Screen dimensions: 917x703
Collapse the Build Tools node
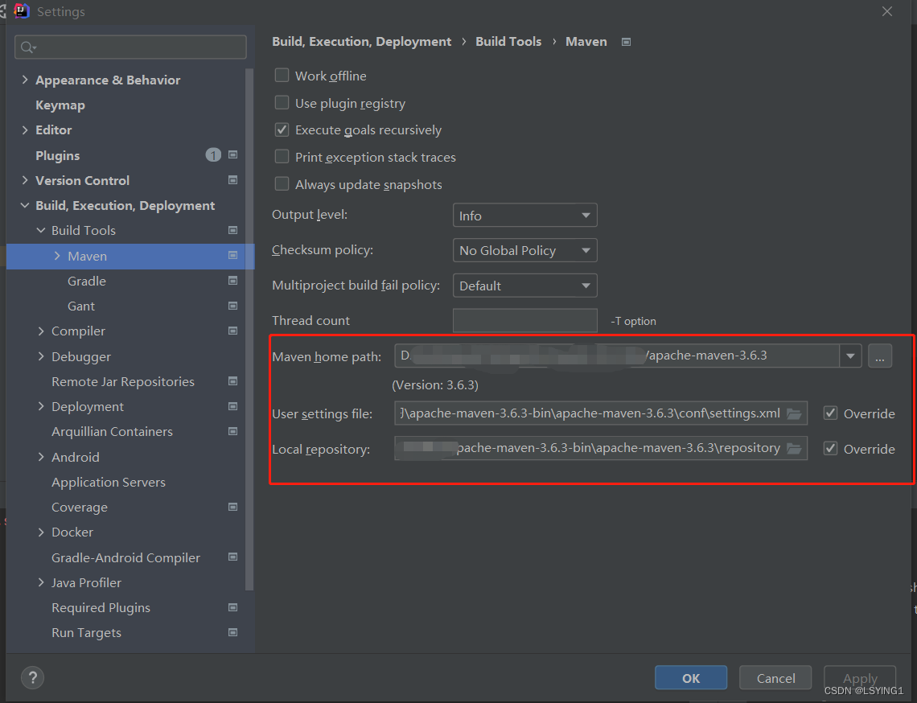tap(41, 230)
